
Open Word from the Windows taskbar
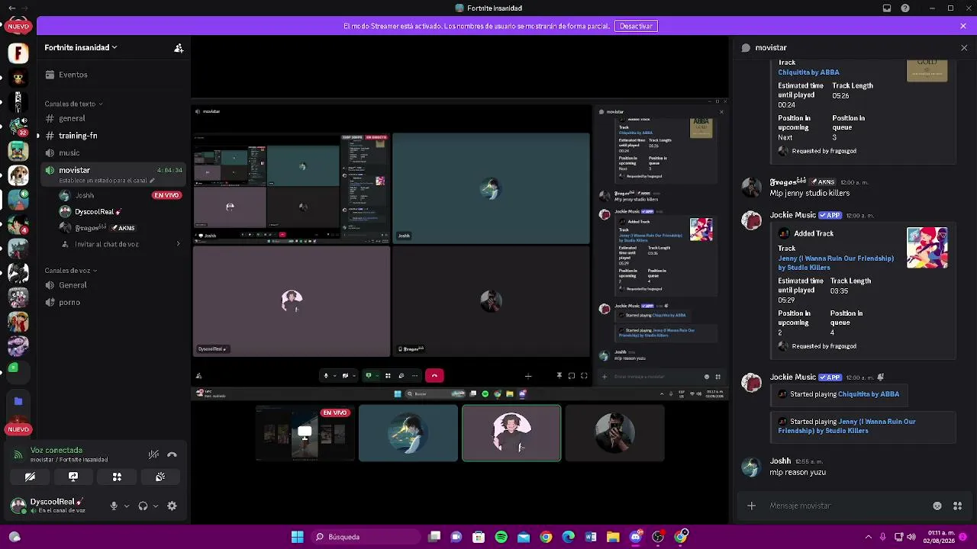pyautogui.click(x=591, y=537)
